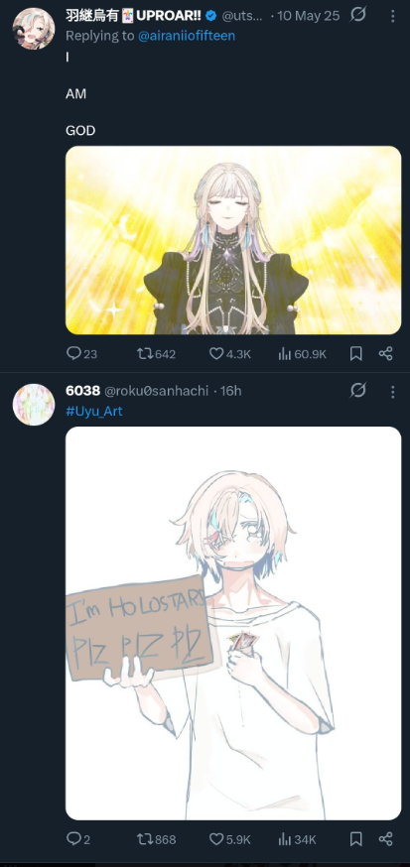Like the post with 5.9K likes
Image resolution: width=410 pixels, height=867 pixels.
[x=229, y=839]
